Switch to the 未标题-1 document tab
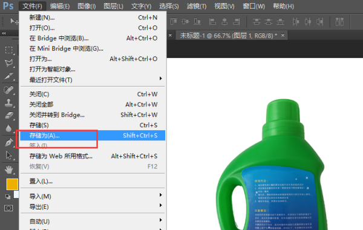363x230 pixels. [x=229, y=36]
